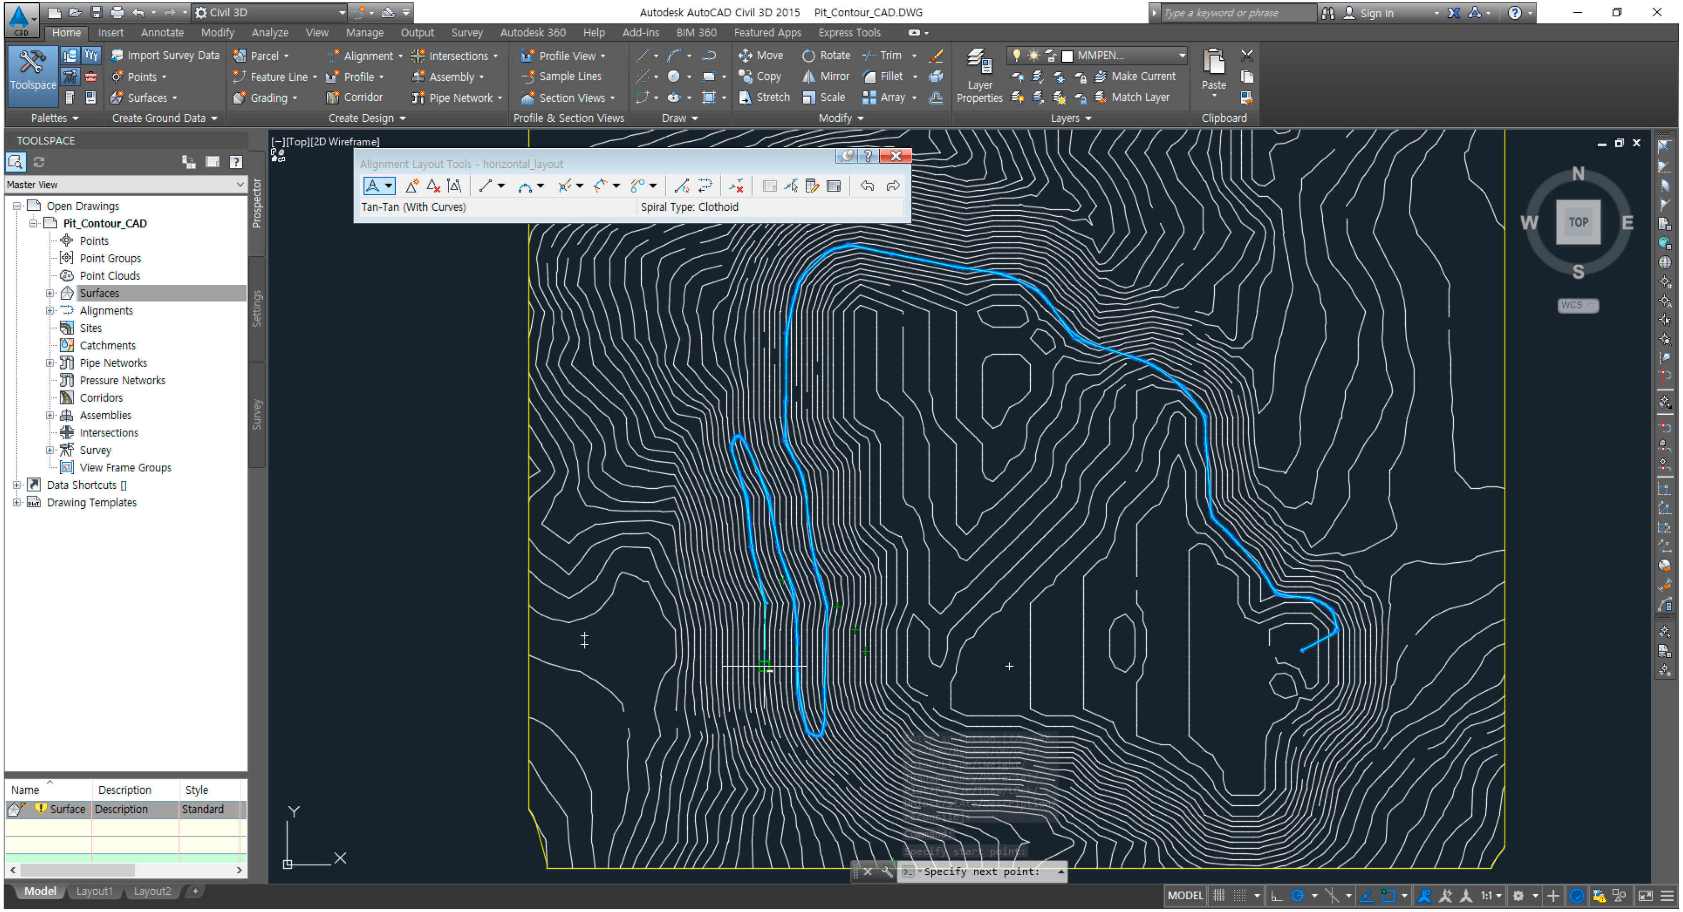
Task: Open the Alignment Grid View
Action: (x=834, y=186)
